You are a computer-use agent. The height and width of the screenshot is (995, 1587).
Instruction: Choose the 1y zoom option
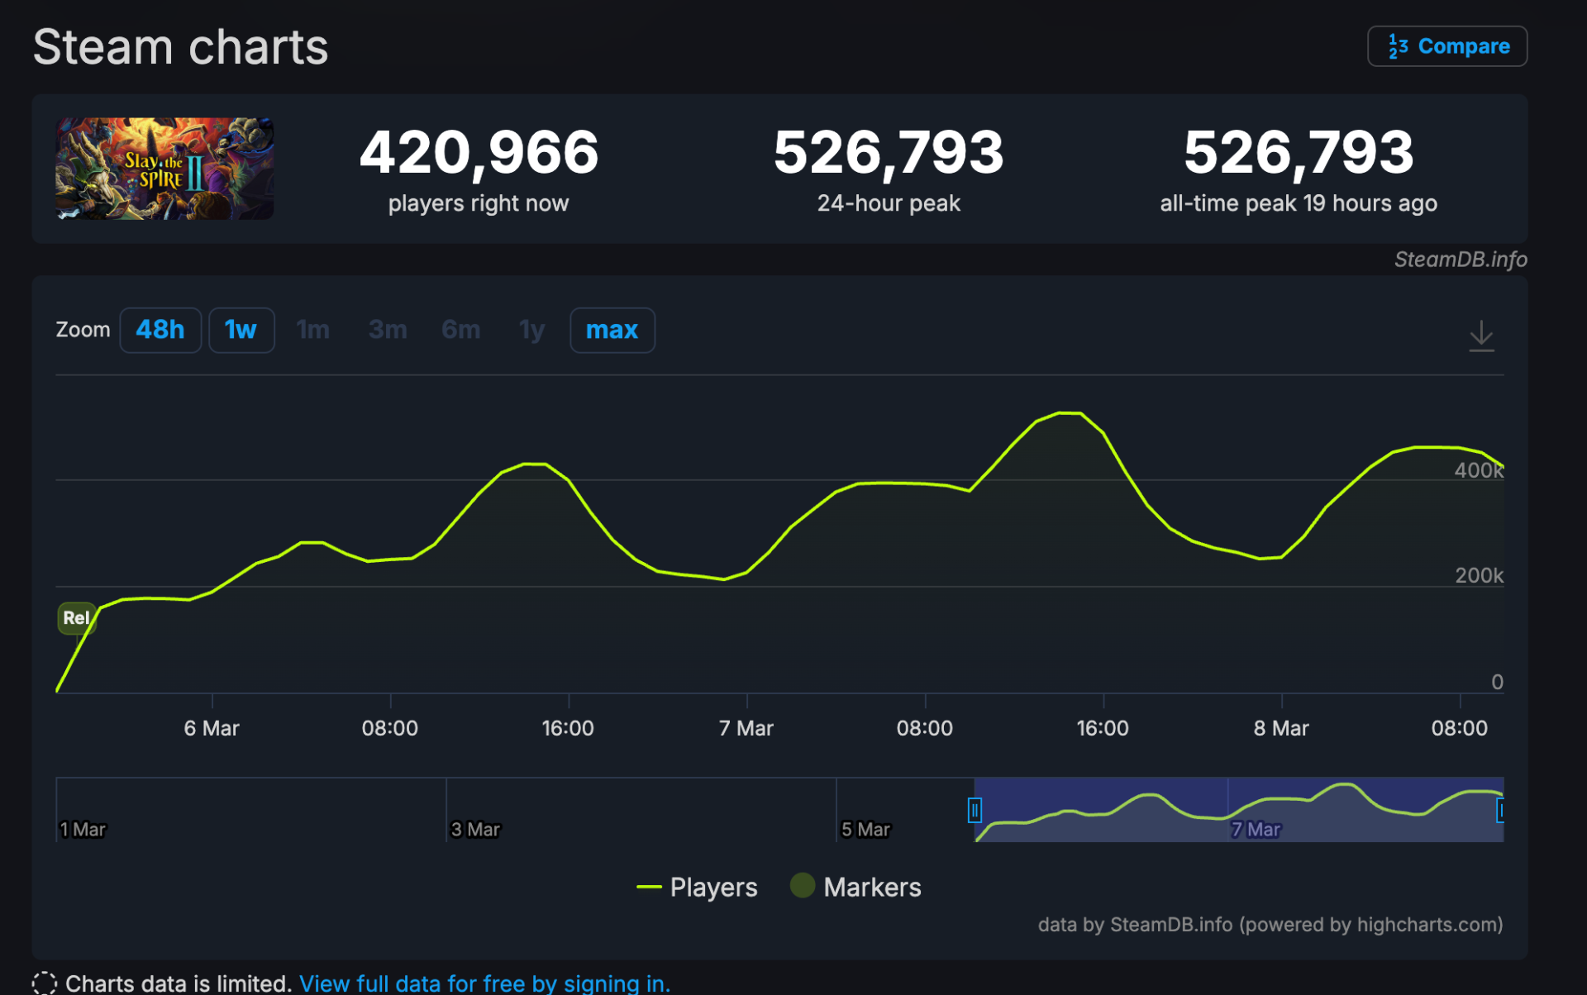coord(531,330)
